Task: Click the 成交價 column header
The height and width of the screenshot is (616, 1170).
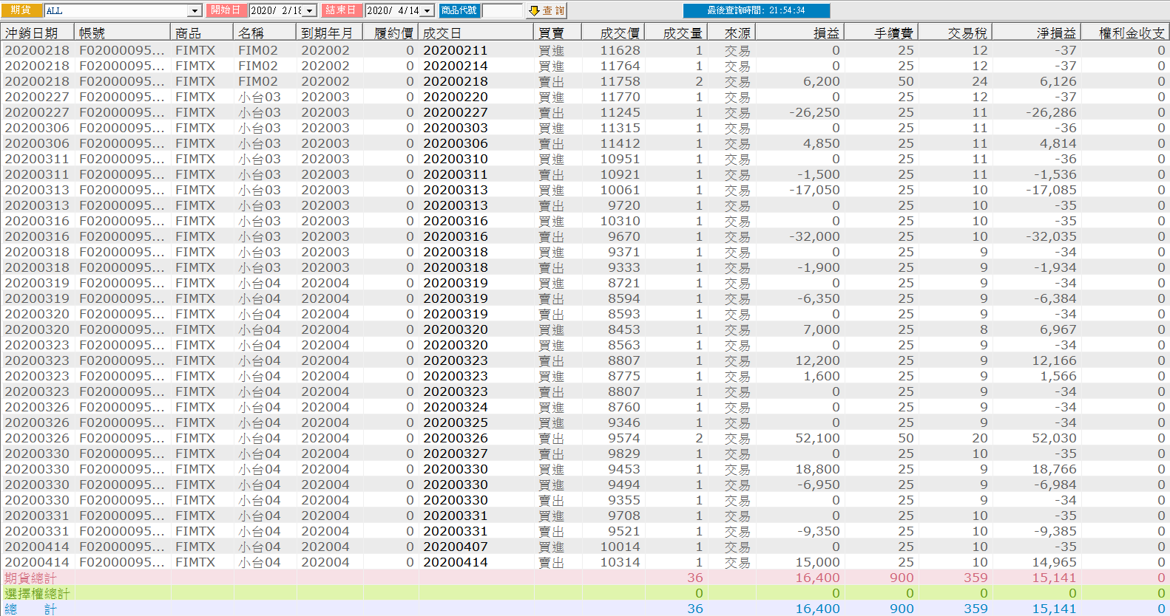Action: click(x=612, y=32)
